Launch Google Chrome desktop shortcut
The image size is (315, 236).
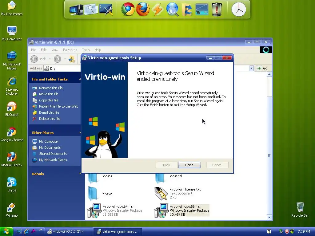click(x=12, y=134)
